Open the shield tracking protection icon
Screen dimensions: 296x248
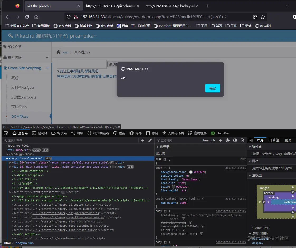point(69,17)
